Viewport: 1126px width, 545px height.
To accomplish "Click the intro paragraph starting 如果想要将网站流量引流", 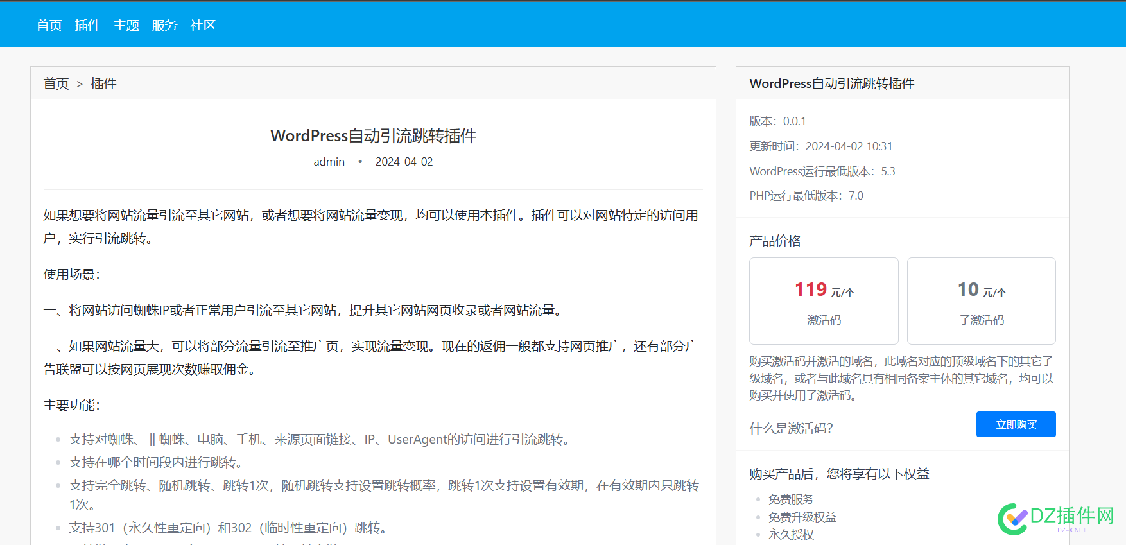I will pyautogui.click(x=371, y=227).
